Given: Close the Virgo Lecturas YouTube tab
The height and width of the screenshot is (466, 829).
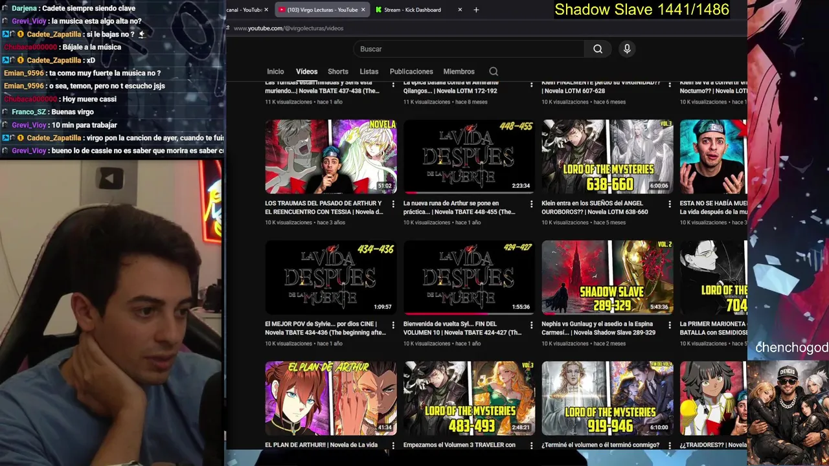Looking at the screenshot, I should coord(363,10).
